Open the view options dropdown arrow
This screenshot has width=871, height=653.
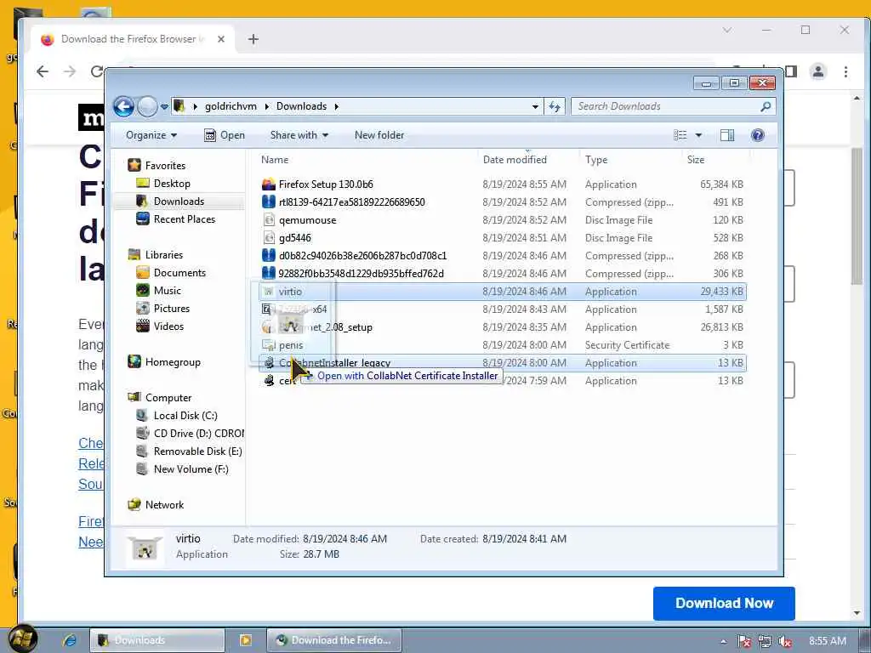tap(698, 135)
